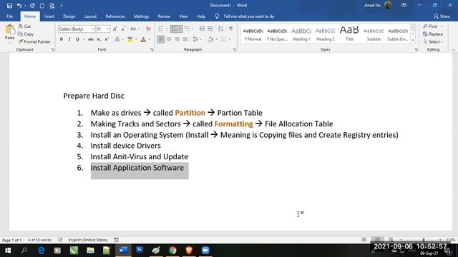Image resolution: width=458 pixels, height=257 pixels.
Task: Apply the text highlight color
Action: pos(130,39)
